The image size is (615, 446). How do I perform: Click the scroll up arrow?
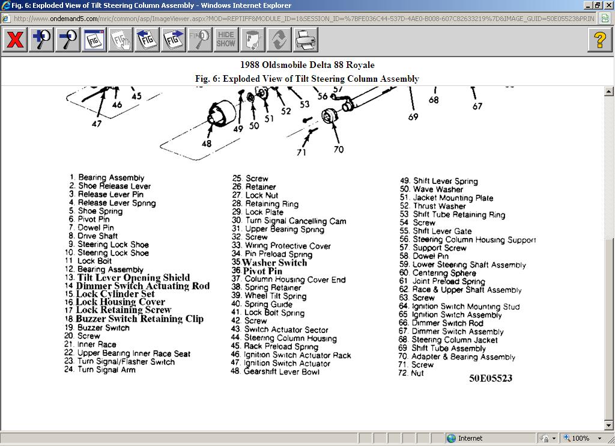point(608,91)
